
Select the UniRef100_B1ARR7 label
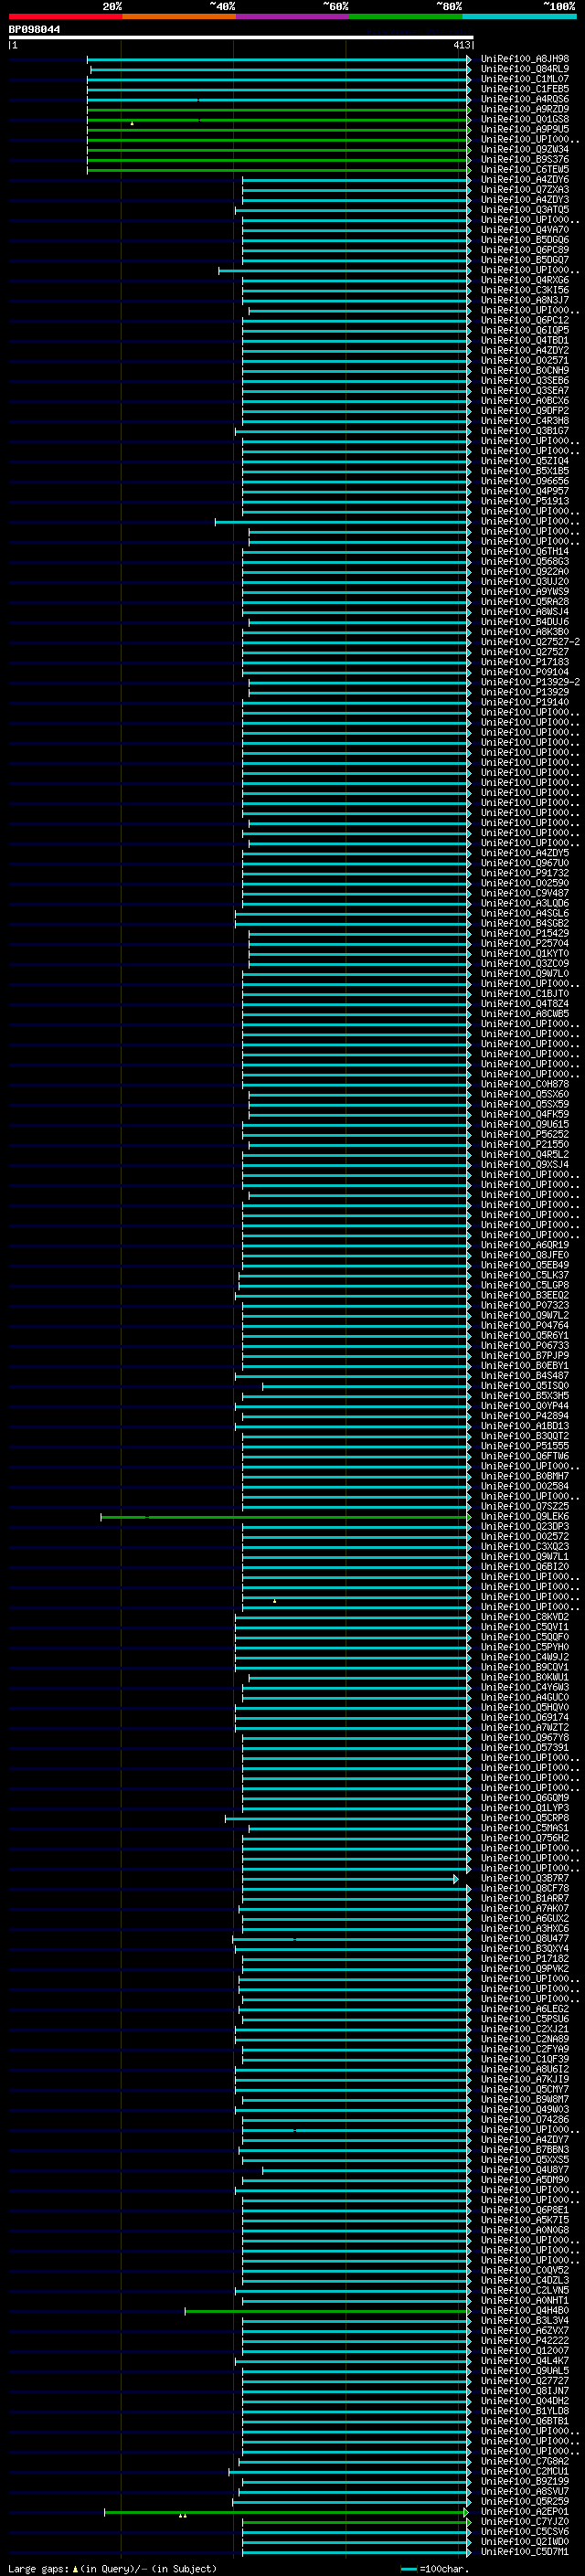coord(524,1898)
